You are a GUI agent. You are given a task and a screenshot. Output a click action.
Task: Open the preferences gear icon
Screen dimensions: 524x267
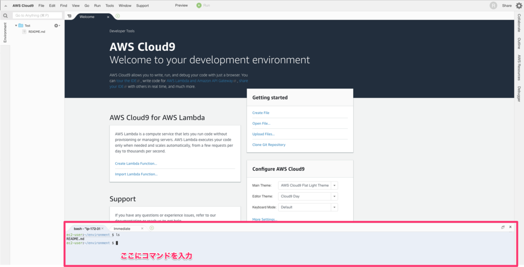click(x=518, y=5)
